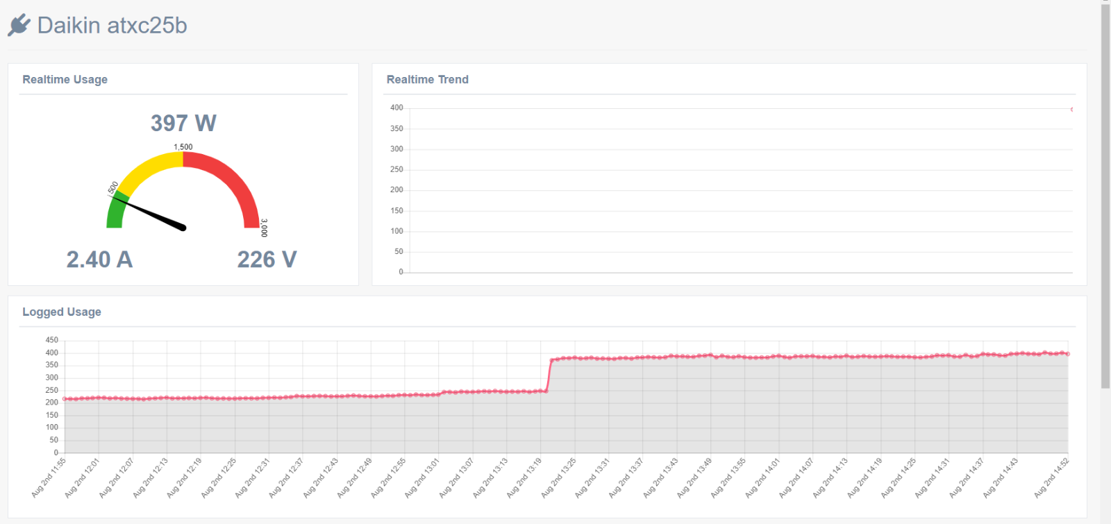Click the green segment of the gauge
Viewport: 1111px width, 524px height.
[116, 212]
